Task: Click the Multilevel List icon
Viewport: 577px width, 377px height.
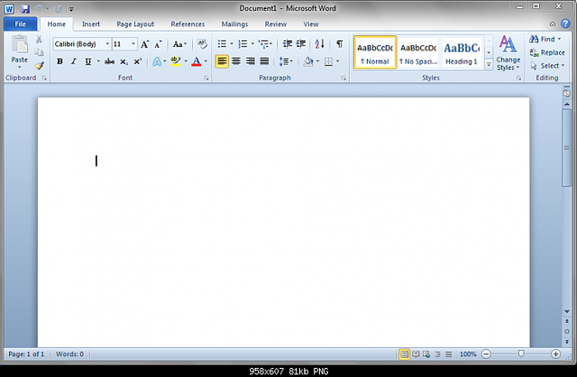Action: pyautogui.click(x=263, y=44)
